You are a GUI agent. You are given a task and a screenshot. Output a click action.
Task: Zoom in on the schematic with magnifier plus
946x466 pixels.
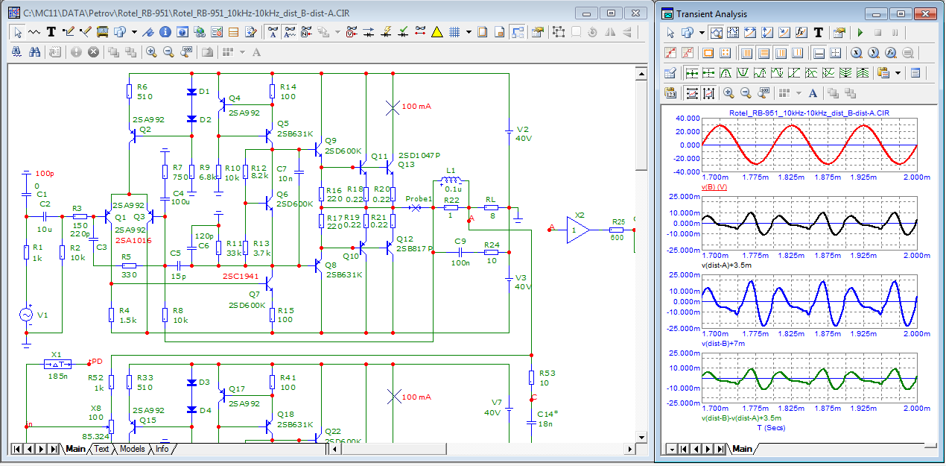pos(151,52)
